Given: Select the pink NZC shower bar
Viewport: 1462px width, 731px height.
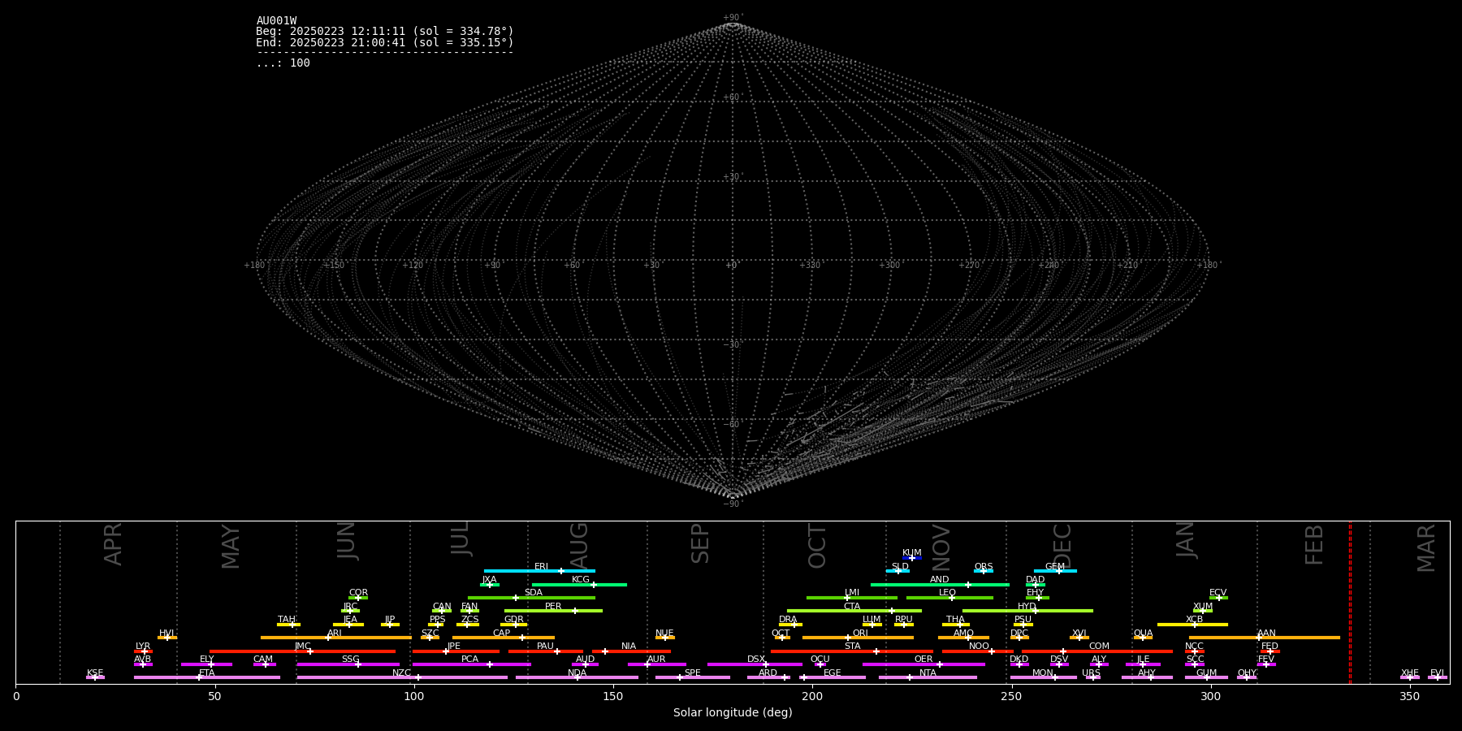Looking at the screenshot, I should click(402, 677).
